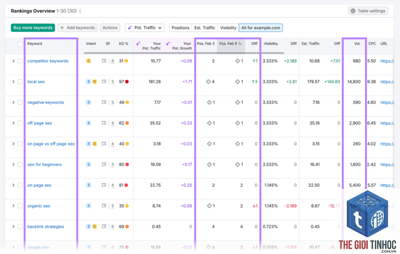Expand the negative keywords row
Screen dimensions: 400x254
click(x=13, y=102)
